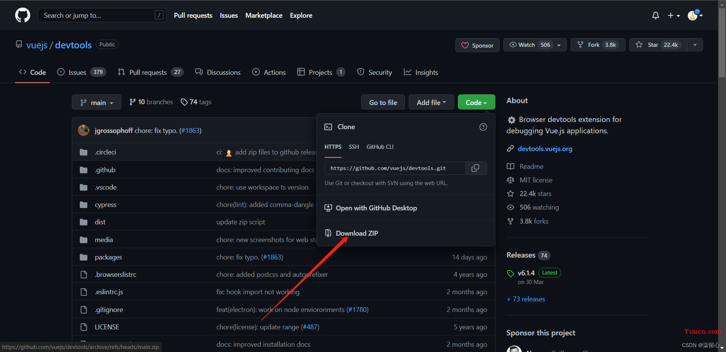Open the Discussions tab

[218, 72]
